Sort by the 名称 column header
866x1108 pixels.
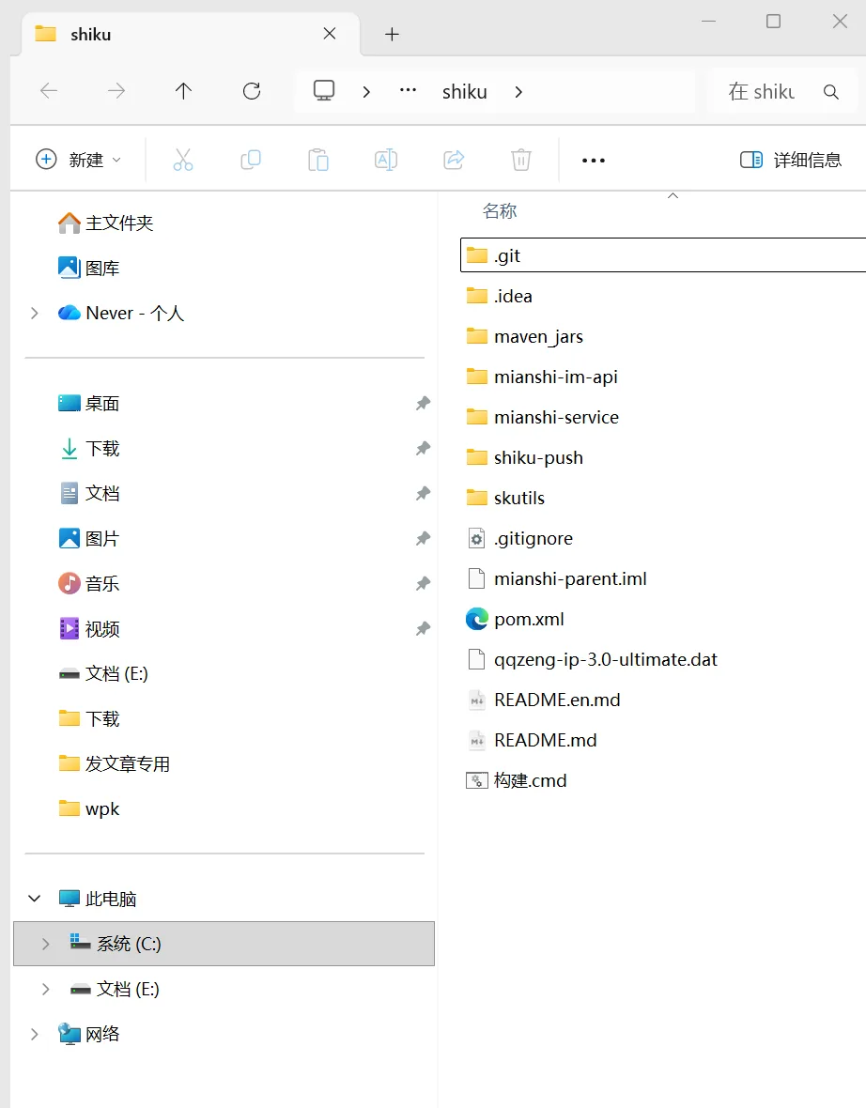point(499,210)
